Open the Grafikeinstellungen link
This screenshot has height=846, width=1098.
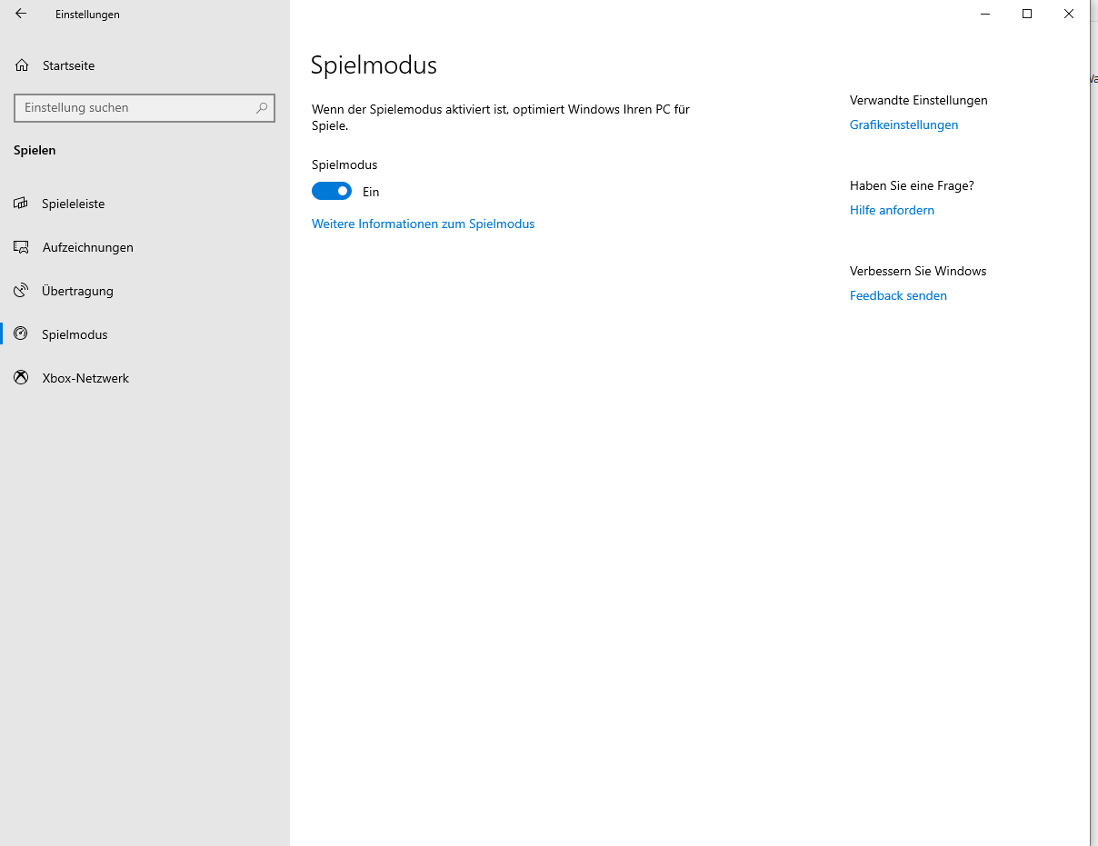[x=903, y=124]
